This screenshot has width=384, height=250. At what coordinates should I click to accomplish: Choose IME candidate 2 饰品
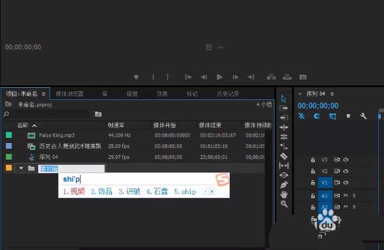point(102,192)
